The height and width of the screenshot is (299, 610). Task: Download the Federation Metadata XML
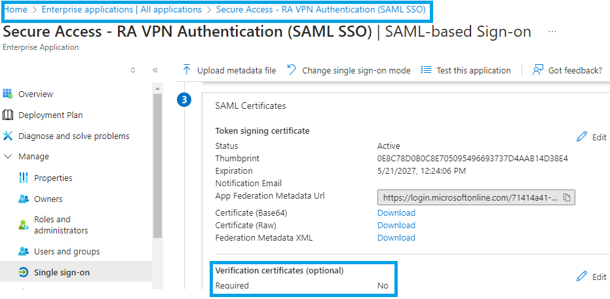pyautogui.click(x=396, y=237)
